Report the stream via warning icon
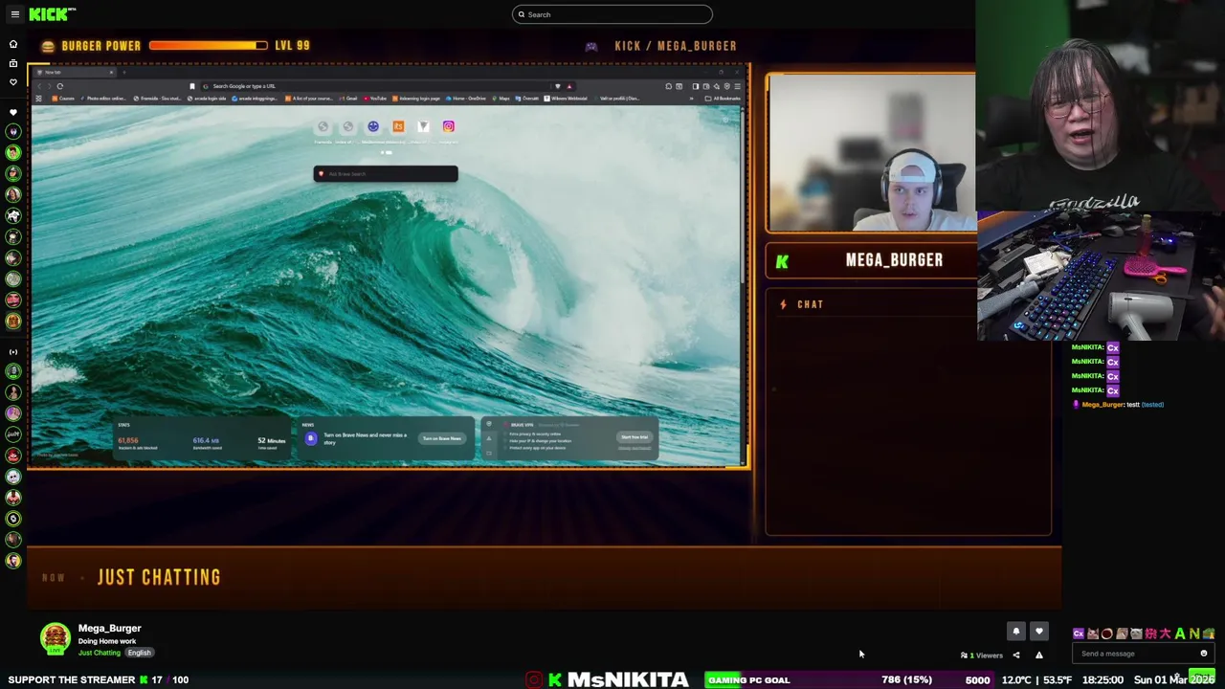The image size is (1225, 689). [x=1039, y=656]
